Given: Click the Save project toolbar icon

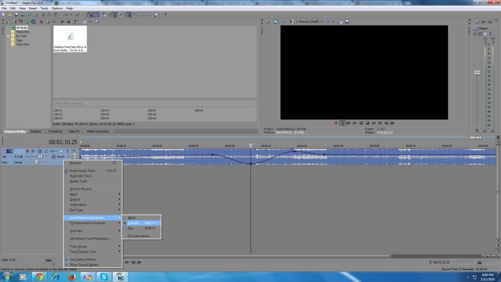Looking at the screenshot, I should tap(16, 15).
